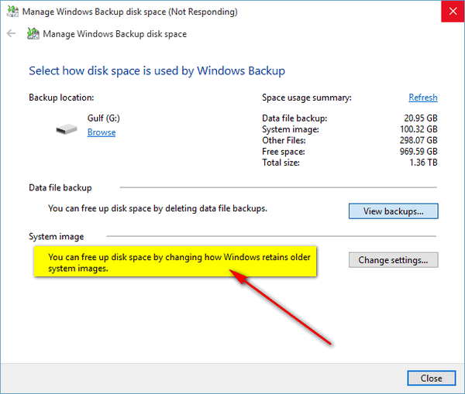
Task: Click the Windows Backup icon in title bar
Action: pos(12,12)
